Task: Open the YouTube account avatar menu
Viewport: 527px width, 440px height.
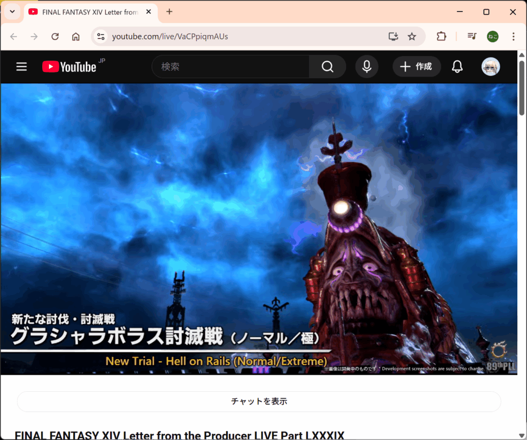Action: pyautogui.click(x=490, y=67)
